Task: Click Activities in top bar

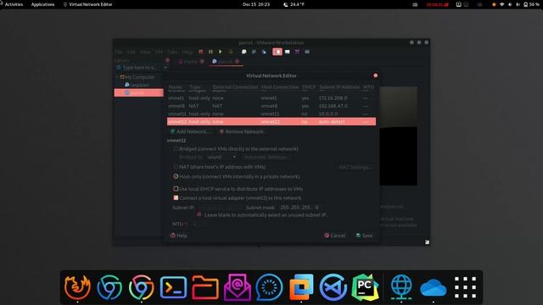Action: click(14, 4)
